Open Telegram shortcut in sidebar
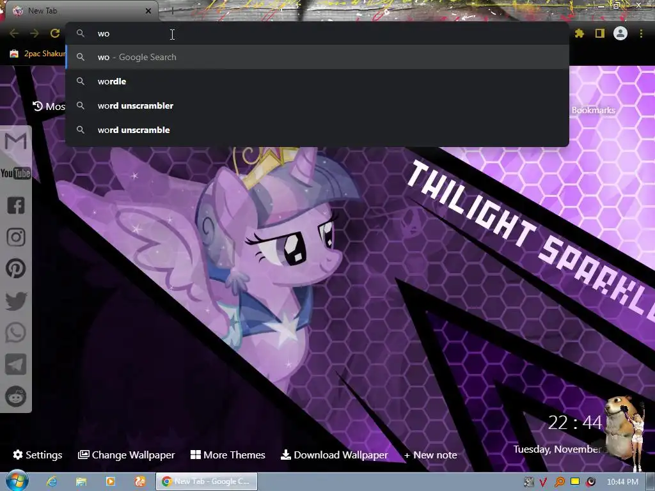The height and width of the screenshot is (491, 655). pyautogui.click(x=16, y=364)
